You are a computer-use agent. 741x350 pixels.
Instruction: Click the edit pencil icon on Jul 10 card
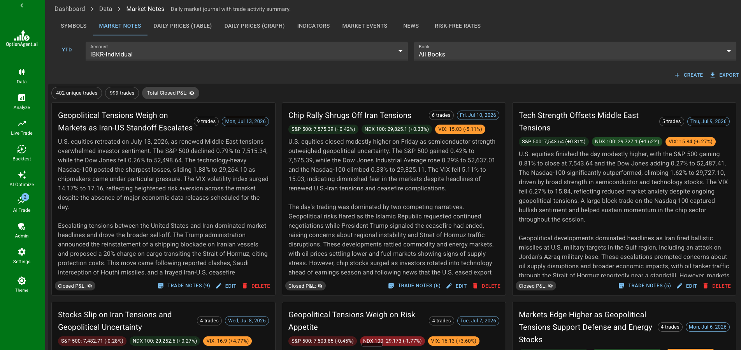tap(449, 286)
